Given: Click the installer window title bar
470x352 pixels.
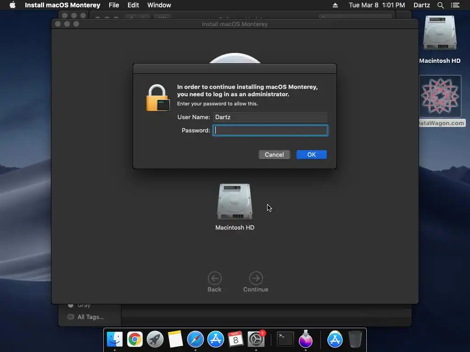Looking at the screenshot, I should click(x=235, y=24).
